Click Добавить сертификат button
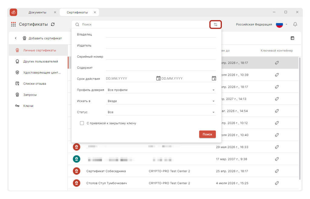310x199 pixels. 42,38
